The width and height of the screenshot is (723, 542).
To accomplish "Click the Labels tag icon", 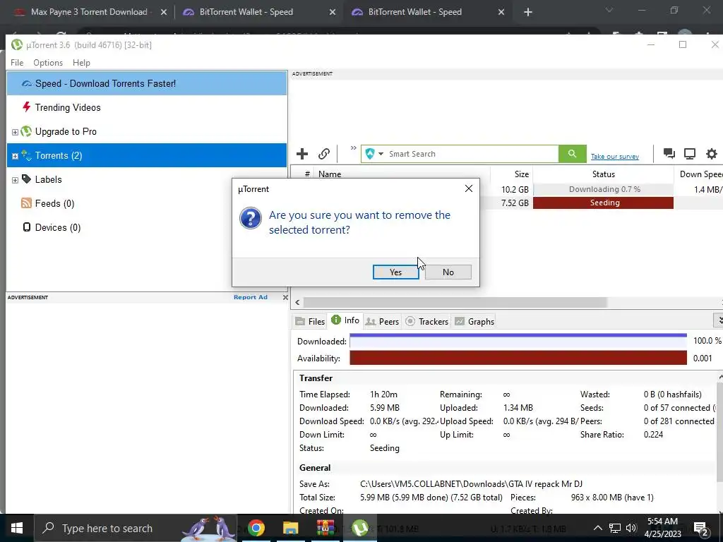I will pos(26,179).
